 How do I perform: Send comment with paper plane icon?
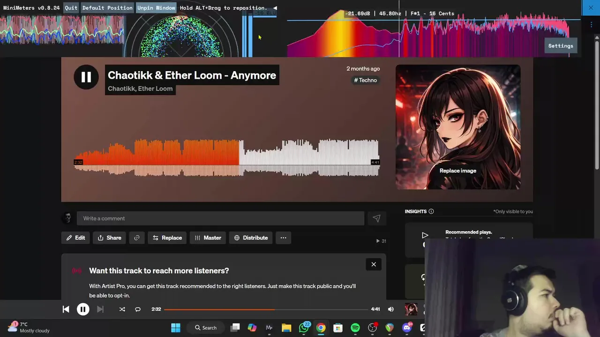coord(376,219)
